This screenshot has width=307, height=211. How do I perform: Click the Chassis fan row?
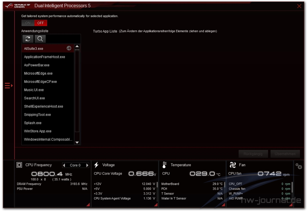[x=259, y=189]
